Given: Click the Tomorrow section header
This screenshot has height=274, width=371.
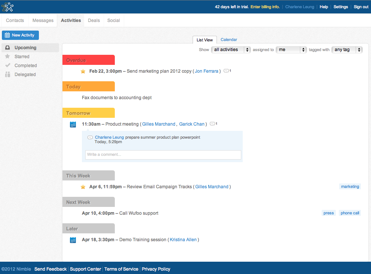Looking at the screenshot, I should pos(89,113).
